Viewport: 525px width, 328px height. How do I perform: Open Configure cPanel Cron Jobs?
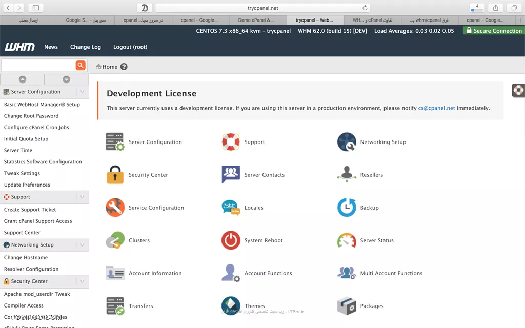(36, 127)
